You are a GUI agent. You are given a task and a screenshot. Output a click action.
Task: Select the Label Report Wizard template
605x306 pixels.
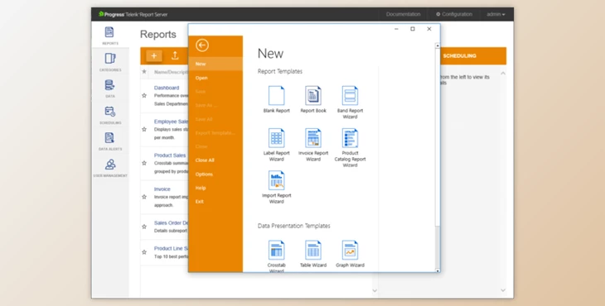coord(276,145)
